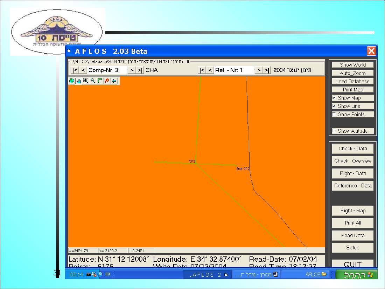Screen dimensions: 385x289
Task: Select the green ruler measure tool
Action: 100,81
